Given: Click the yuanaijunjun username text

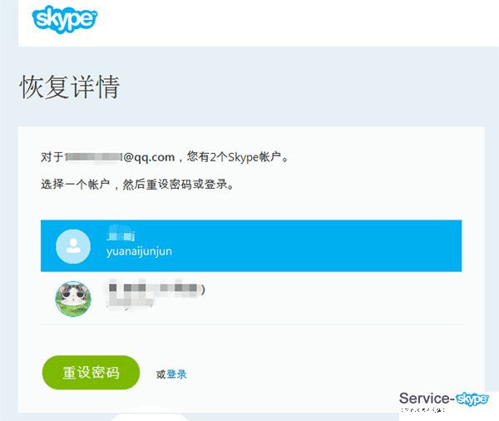Looking at the screenshot, I should point(143,251).
